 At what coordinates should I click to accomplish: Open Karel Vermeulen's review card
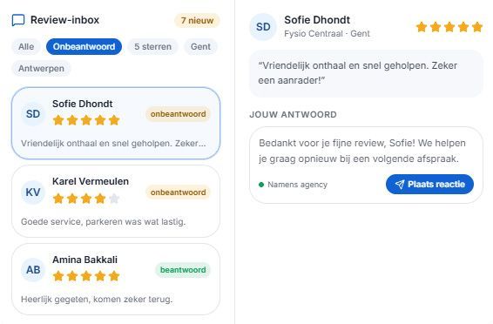pos(116,201)
